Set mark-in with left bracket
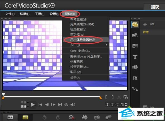This screenshot has width=165, height=121. (106, 97)
